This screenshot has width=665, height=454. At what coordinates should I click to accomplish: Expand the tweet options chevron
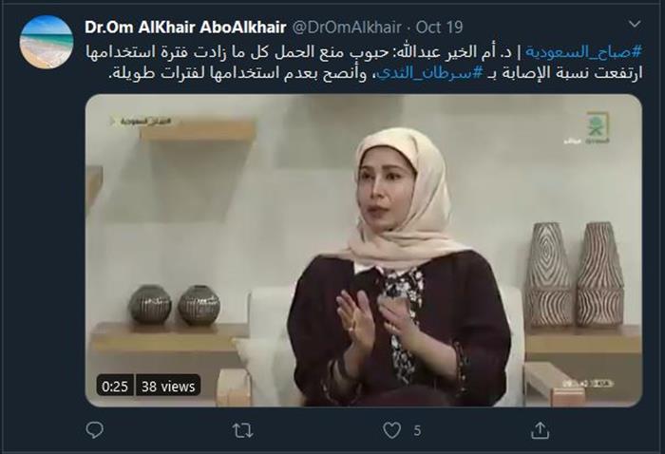tap(635, 24)
